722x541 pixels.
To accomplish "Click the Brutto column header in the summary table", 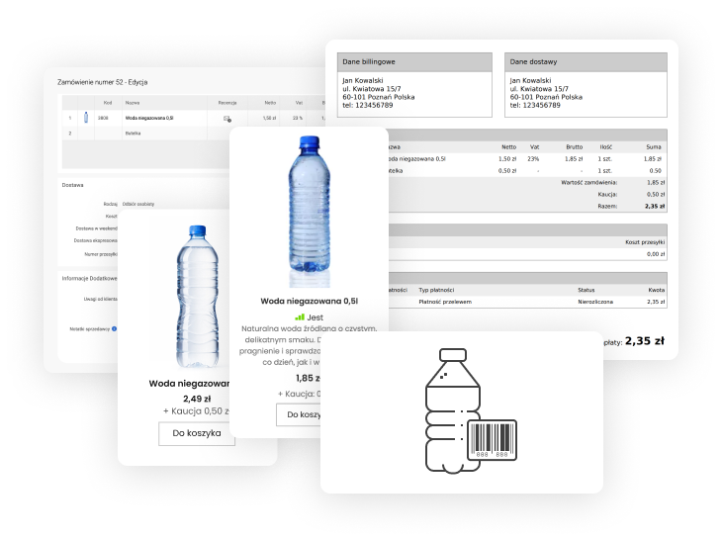I will [x=575, y=147].
